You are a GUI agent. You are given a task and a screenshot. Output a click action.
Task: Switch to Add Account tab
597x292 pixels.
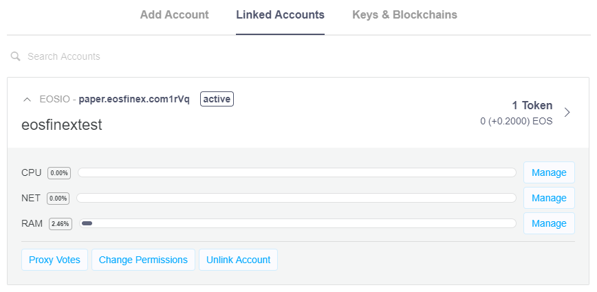(175, 15)
